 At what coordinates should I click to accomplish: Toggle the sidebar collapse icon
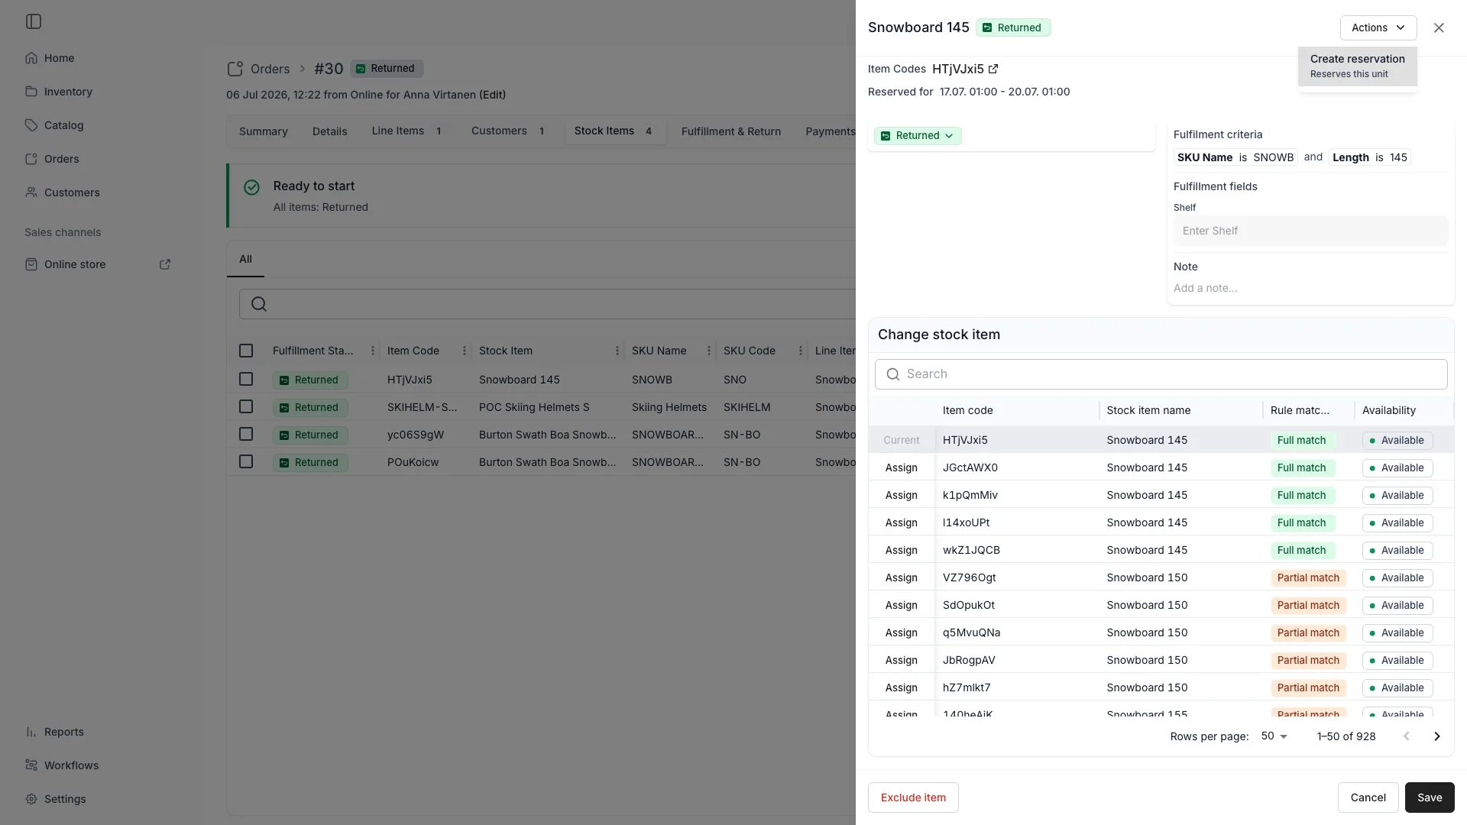pyautogui.click(x=34, y=21)
